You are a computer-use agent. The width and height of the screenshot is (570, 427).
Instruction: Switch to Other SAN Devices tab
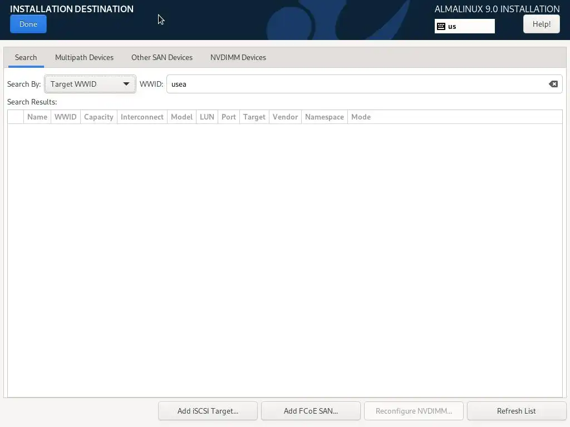162,57
